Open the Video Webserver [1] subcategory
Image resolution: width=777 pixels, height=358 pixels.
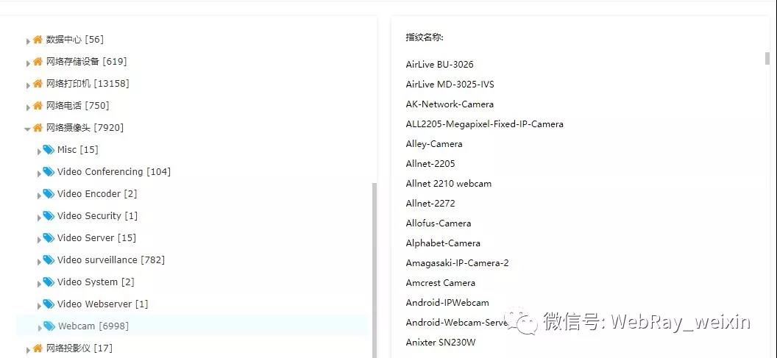[x=102, y=304]
